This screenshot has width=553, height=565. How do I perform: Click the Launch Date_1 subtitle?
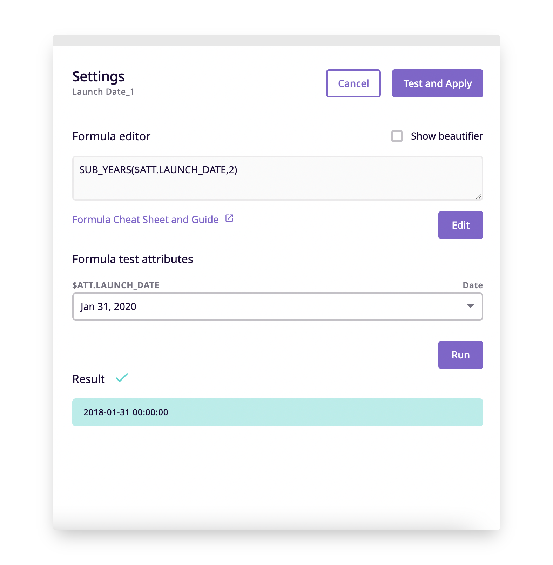103,92
